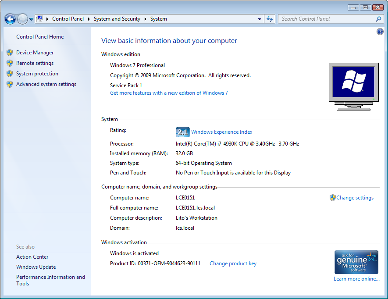388x299 pixels.
Task: Open Advanced system settings
Action: [46, 84]
